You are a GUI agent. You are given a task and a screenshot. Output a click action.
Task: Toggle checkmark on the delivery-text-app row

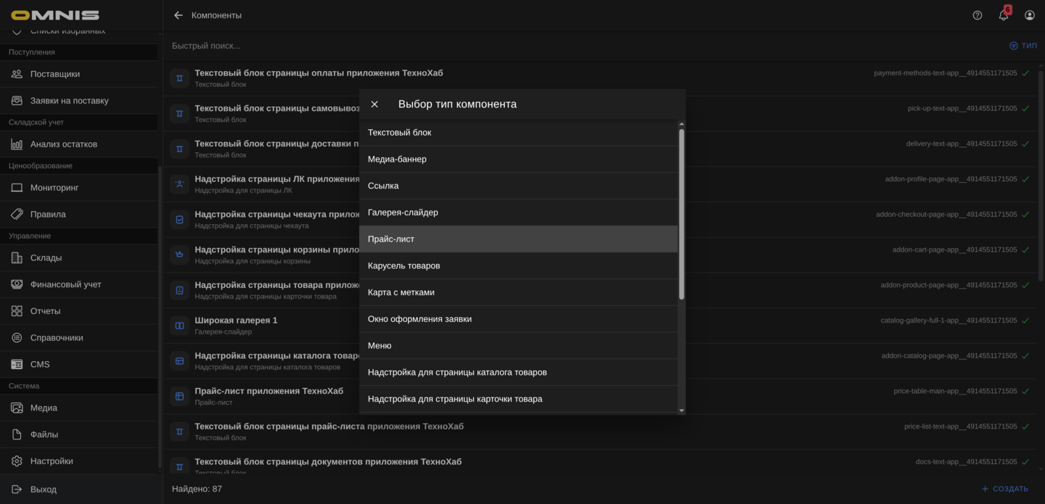tap(1025, 143)
